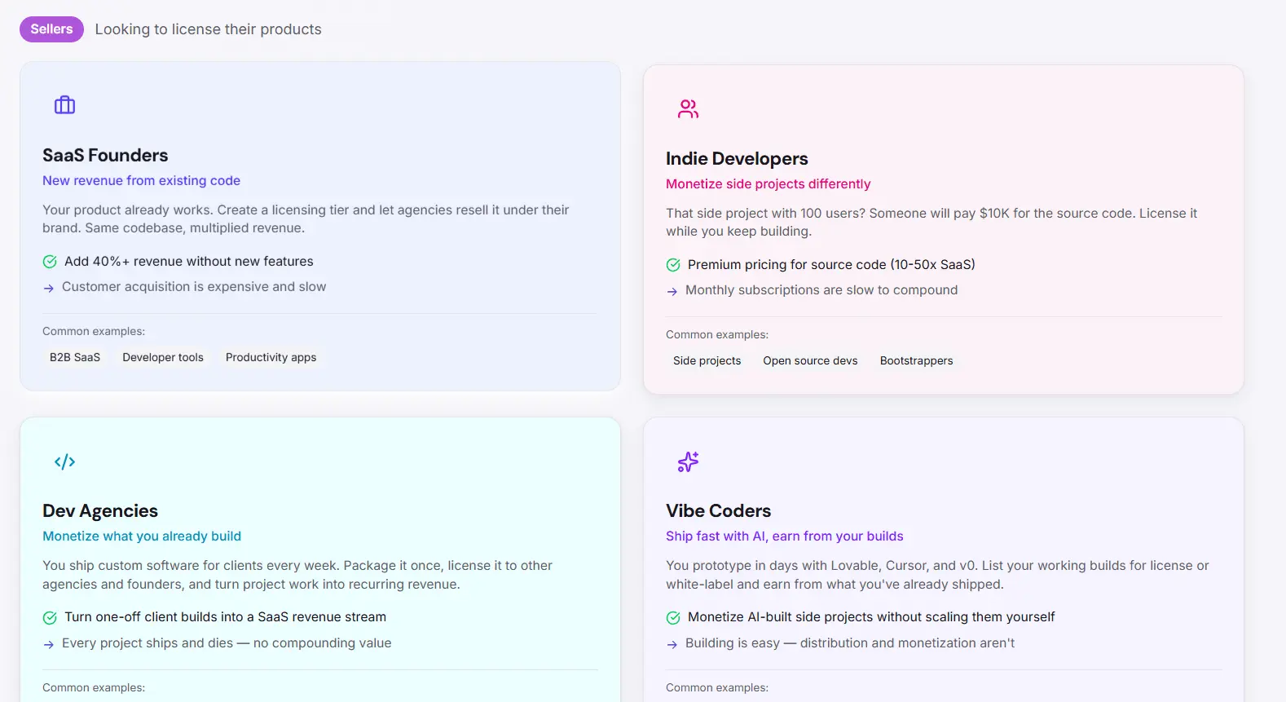The width and height of the screenshot is (1286, 702).
Task: Click the briefcase icon on SaaS Founders card
Action: 64,105
